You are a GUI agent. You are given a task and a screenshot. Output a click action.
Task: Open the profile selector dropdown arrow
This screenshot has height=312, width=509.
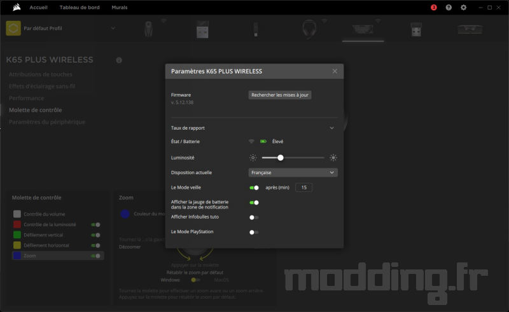(113, 28)
